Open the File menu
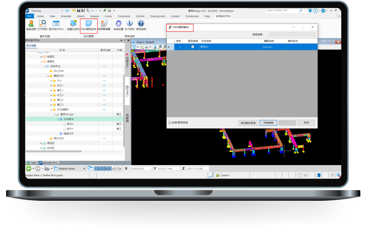The height and width of the screenshot is (229, 367). coord(29,16)
